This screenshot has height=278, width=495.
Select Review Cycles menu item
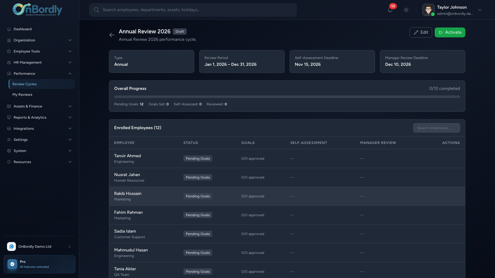(42, 84)
